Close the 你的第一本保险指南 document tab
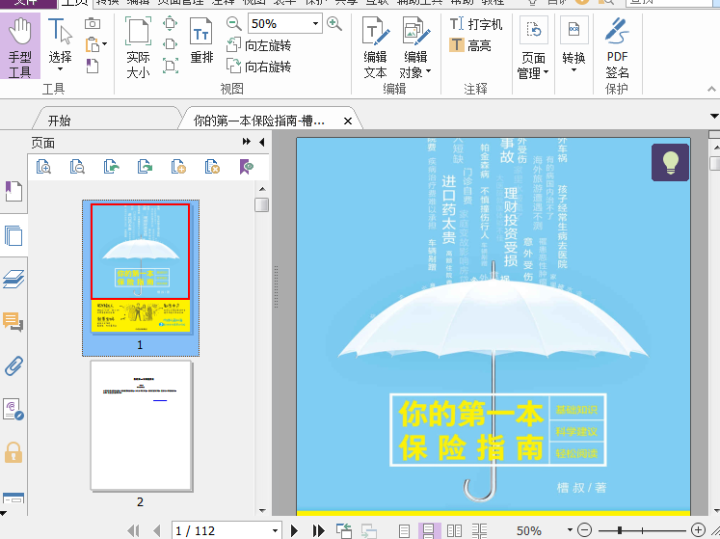The height and width of the screenshot is (539, 720). point(348,121)
